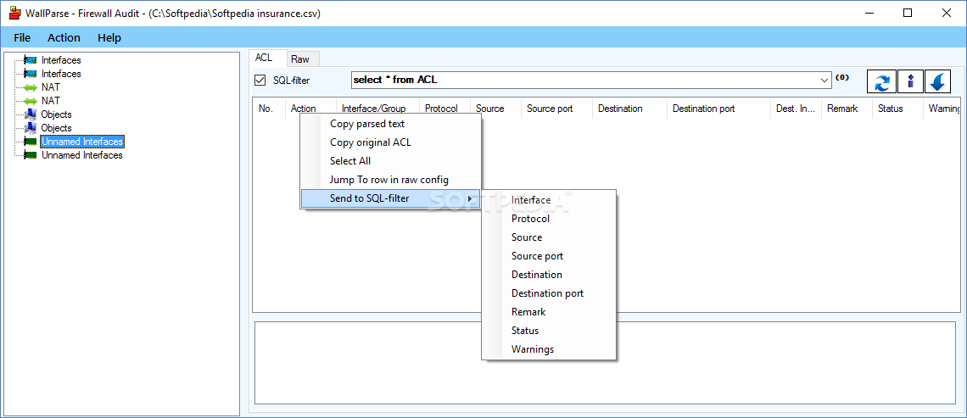Screen dimensions: 967x418
Task: Click the Source port column header in table
Action: click(556, 109)
